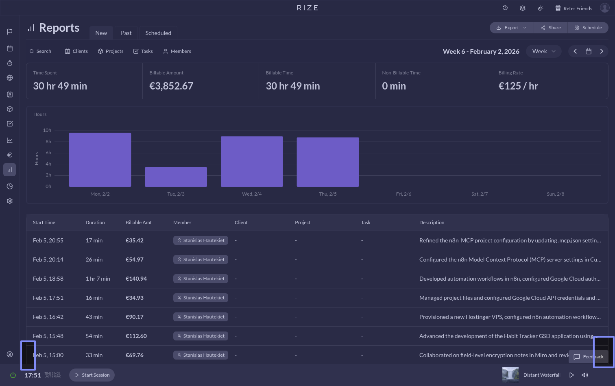Open the calendar icon in left sidebar
The width and height of the screenshot is (615, 386).
(10, 48)
